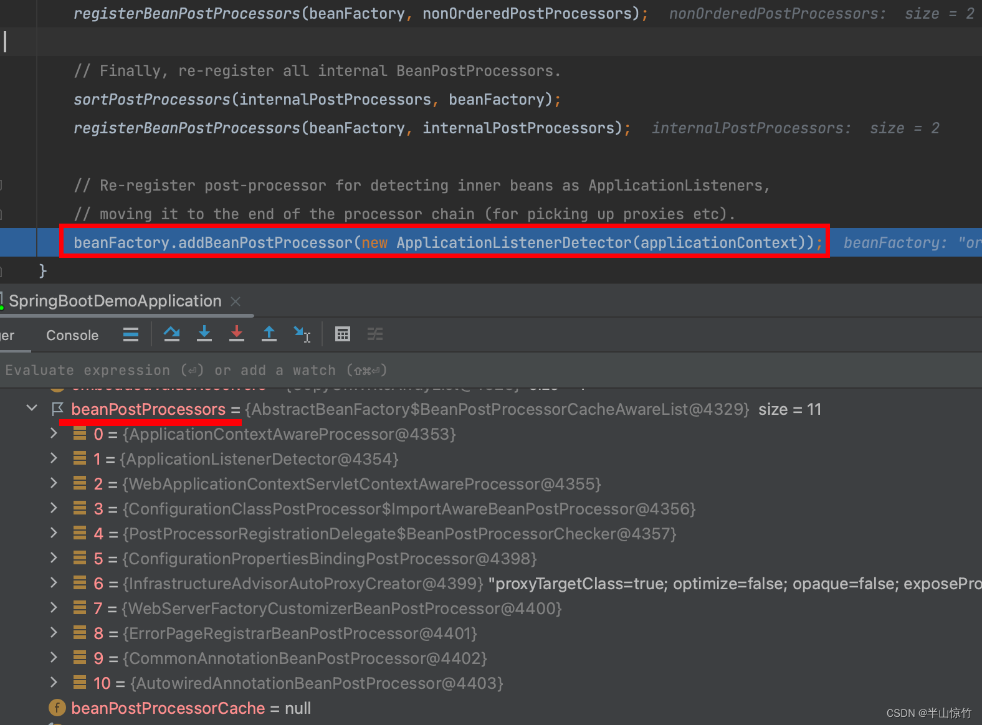The height and width of the screenshot is (725, 982).
Task: Click the Step Over debugger icon
Action: [x=171, y=334]
